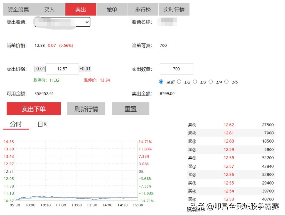285x216 pixels.
Task: Switch to the 资金股票 tab
Action: pos(18,9)
